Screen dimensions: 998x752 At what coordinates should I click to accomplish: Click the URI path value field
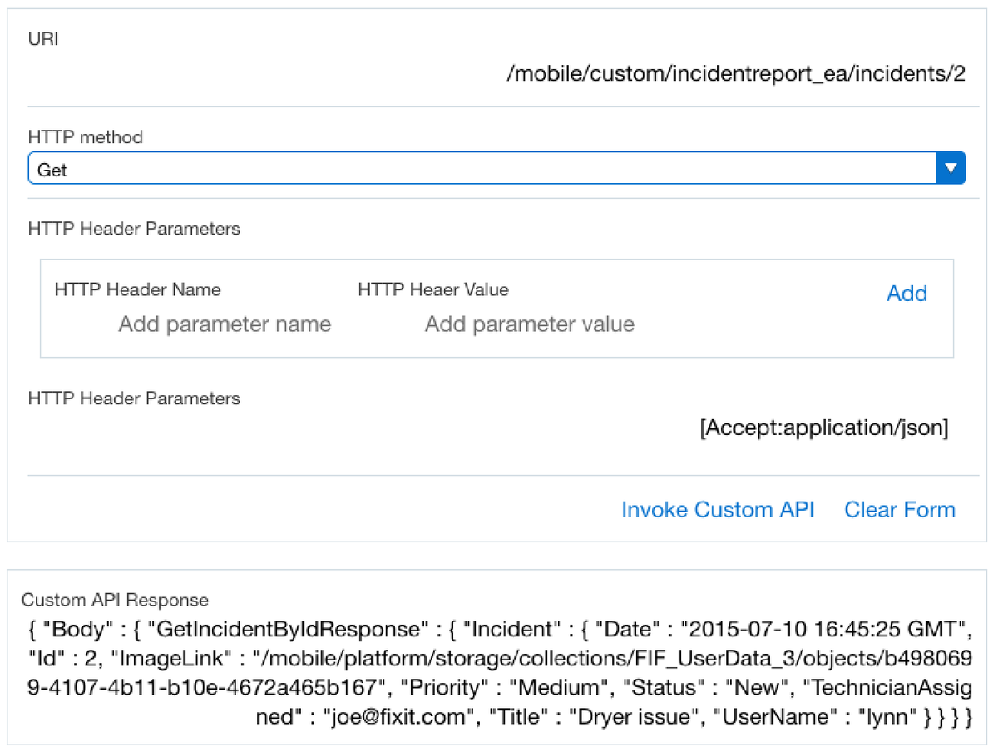735,73
